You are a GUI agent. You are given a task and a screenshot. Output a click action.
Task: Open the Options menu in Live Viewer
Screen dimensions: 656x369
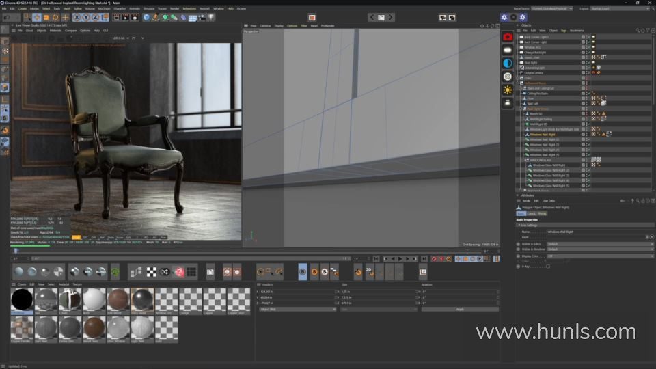(85, 30)
